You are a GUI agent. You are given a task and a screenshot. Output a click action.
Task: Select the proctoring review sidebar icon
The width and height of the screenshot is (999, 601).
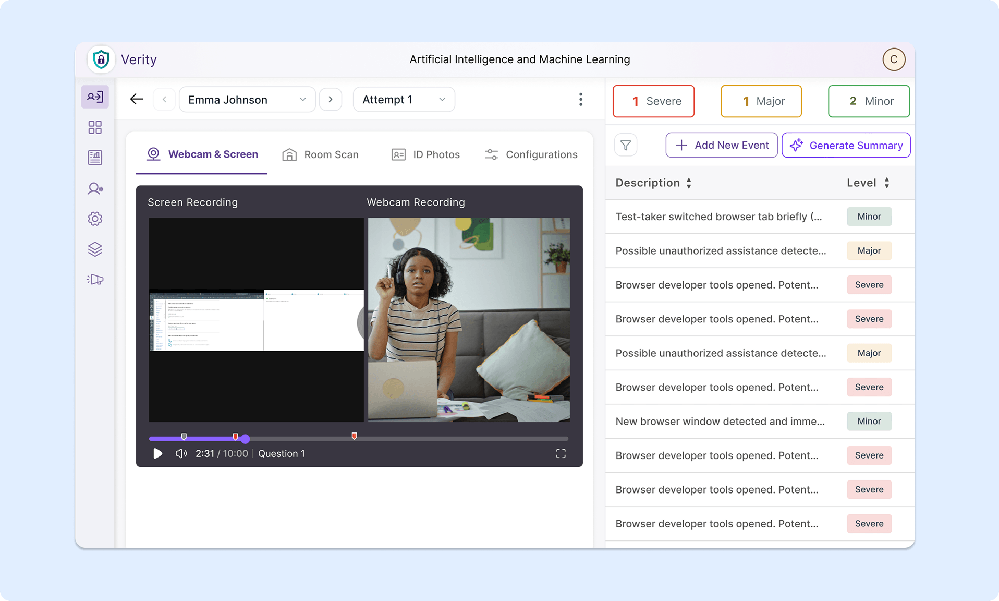point(95,97)
